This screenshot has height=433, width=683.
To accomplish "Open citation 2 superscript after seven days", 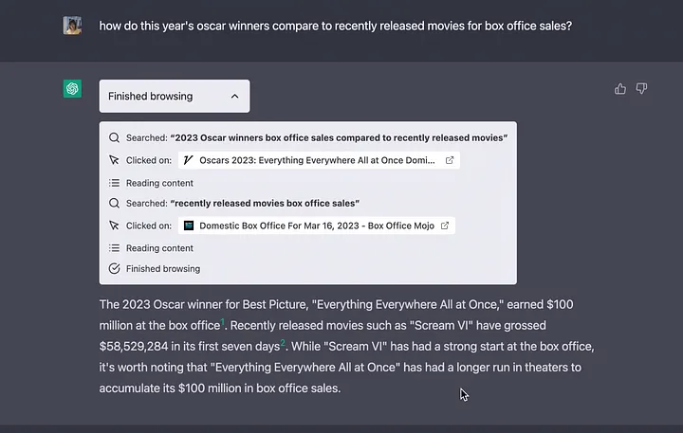I will tap(283, 343).
